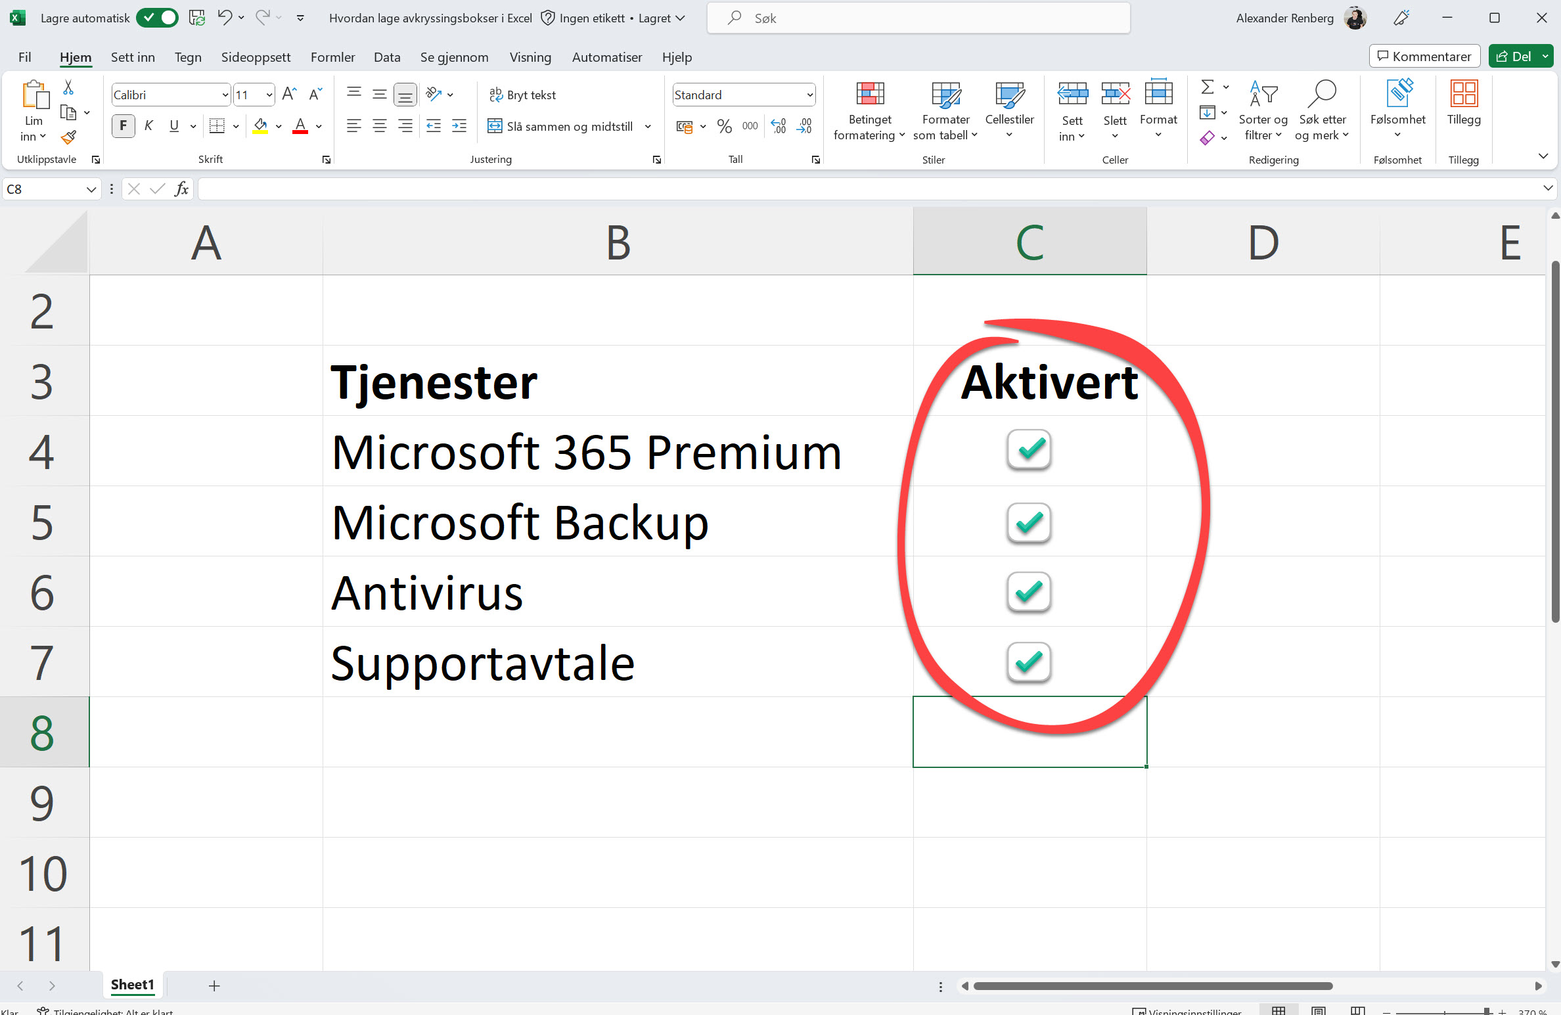The width and height of the screenshot is (1561, 1015).
Task: Open the Formler ribbon tab
Action: coord(332,57)
